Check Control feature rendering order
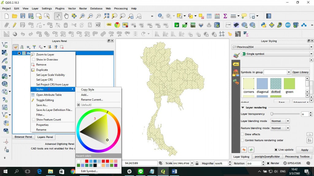 coord(243,140)
